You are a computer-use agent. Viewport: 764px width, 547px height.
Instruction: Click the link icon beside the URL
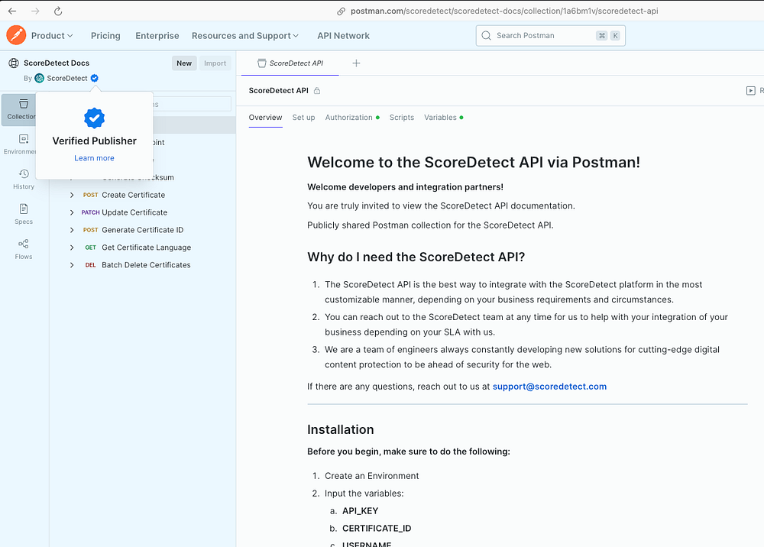[x=341, y=11]
